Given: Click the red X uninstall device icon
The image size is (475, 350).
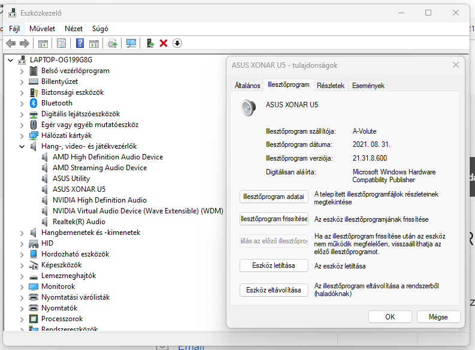Looking at the screenshot, I should 164,43.
